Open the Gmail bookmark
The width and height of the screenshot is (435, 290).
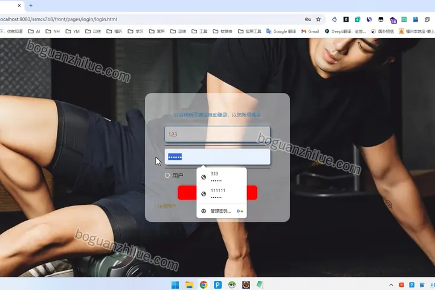click(x=310, y=31)
